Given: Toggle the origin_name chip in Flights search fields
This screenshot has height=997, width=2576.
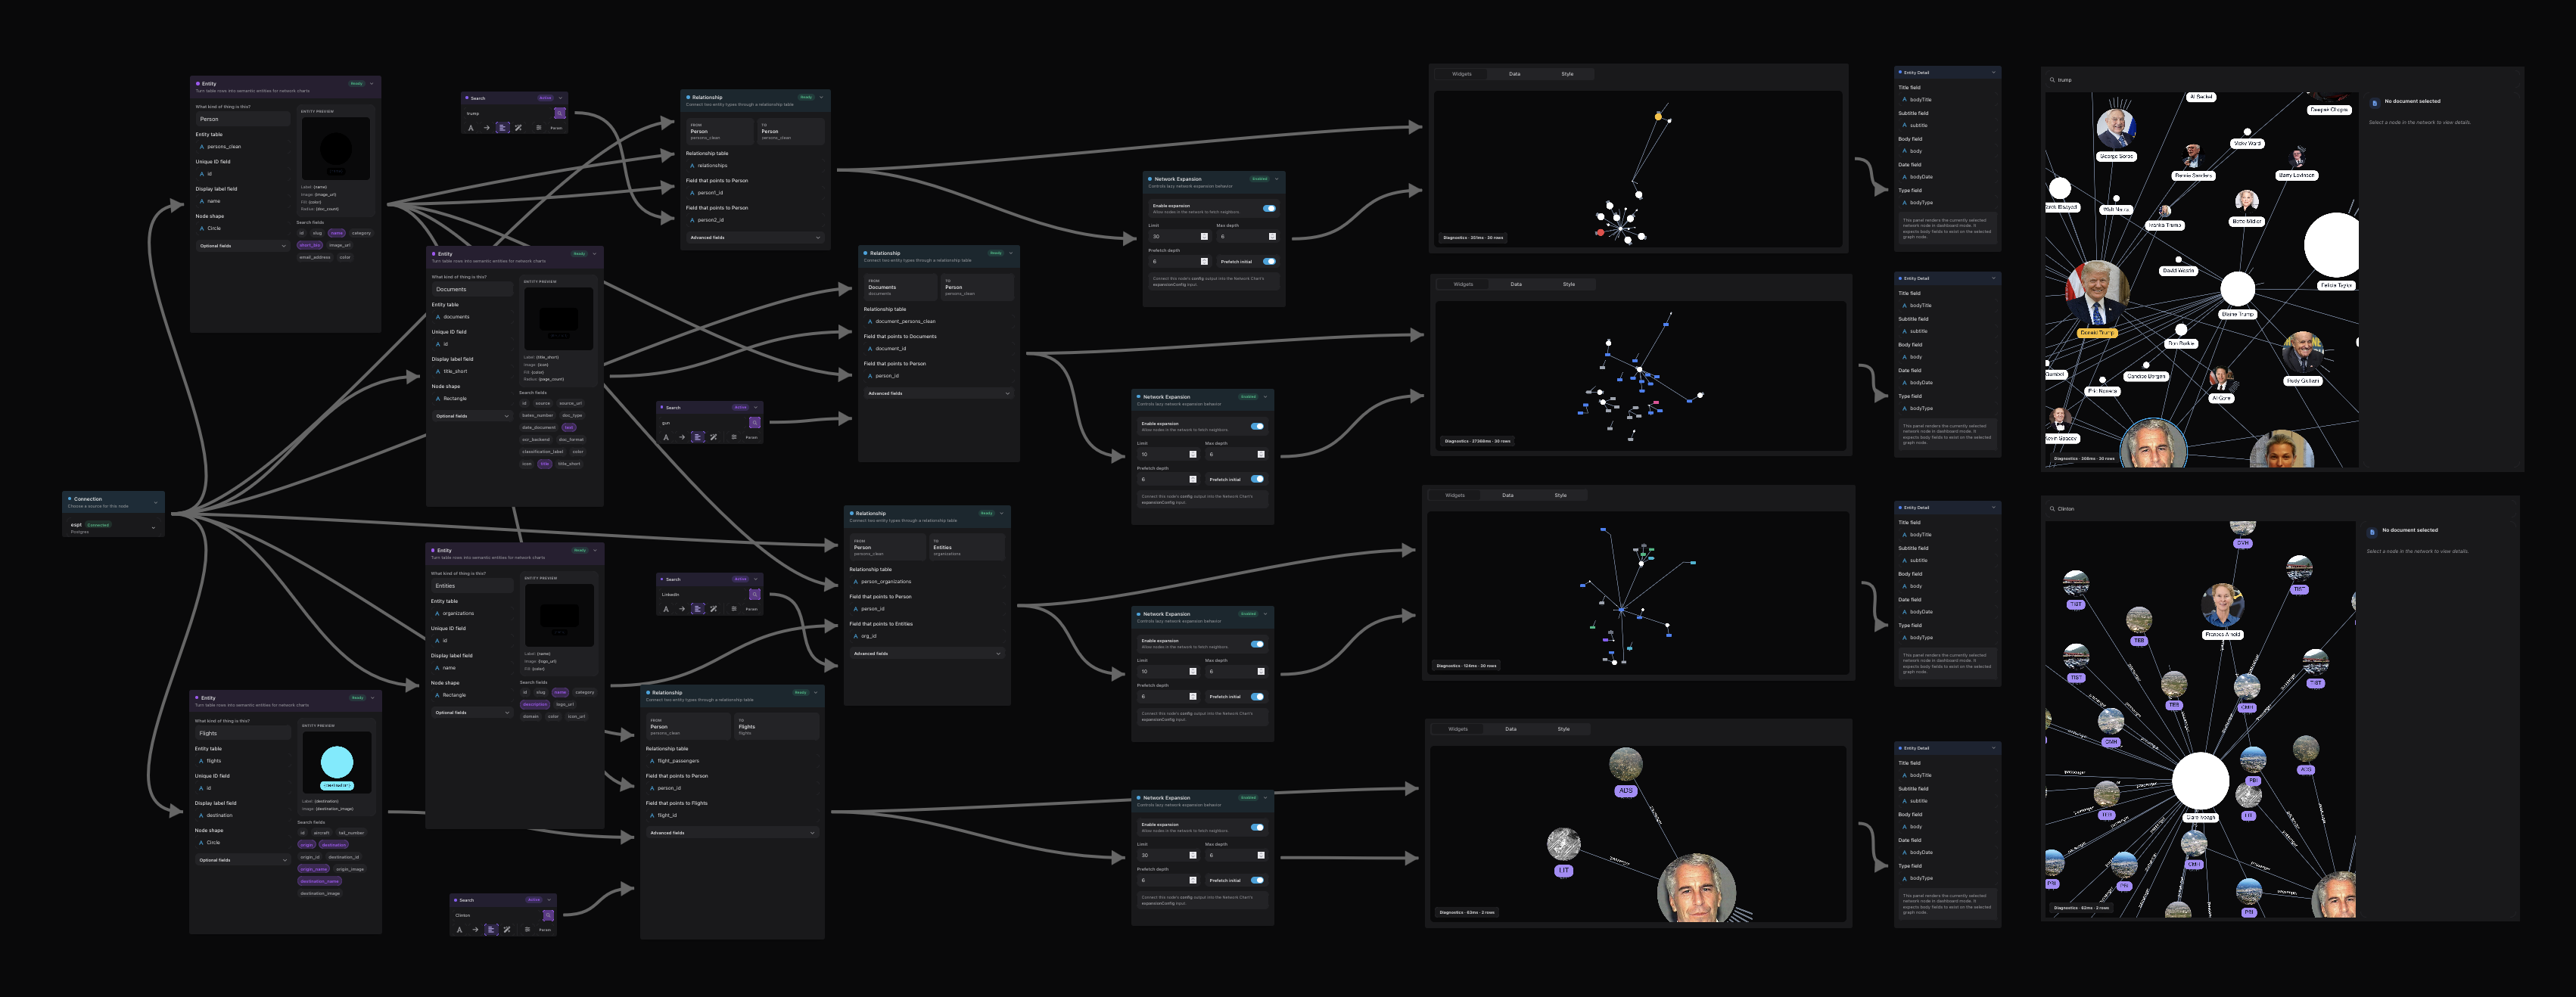Looking at the screenshot, I should point(313,869).
